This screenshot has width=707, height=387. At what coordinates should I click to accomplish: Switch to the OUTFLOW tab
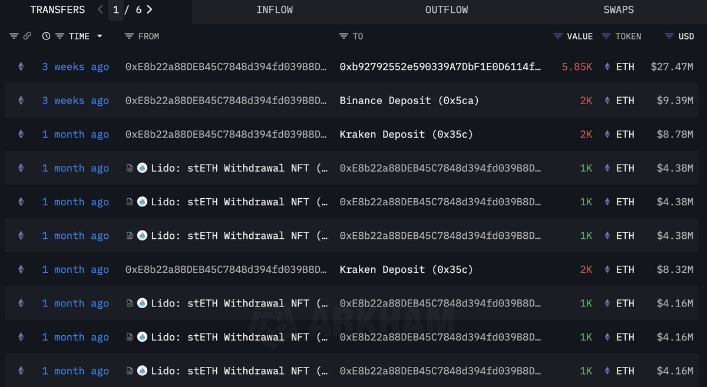[x=447, y=10]
